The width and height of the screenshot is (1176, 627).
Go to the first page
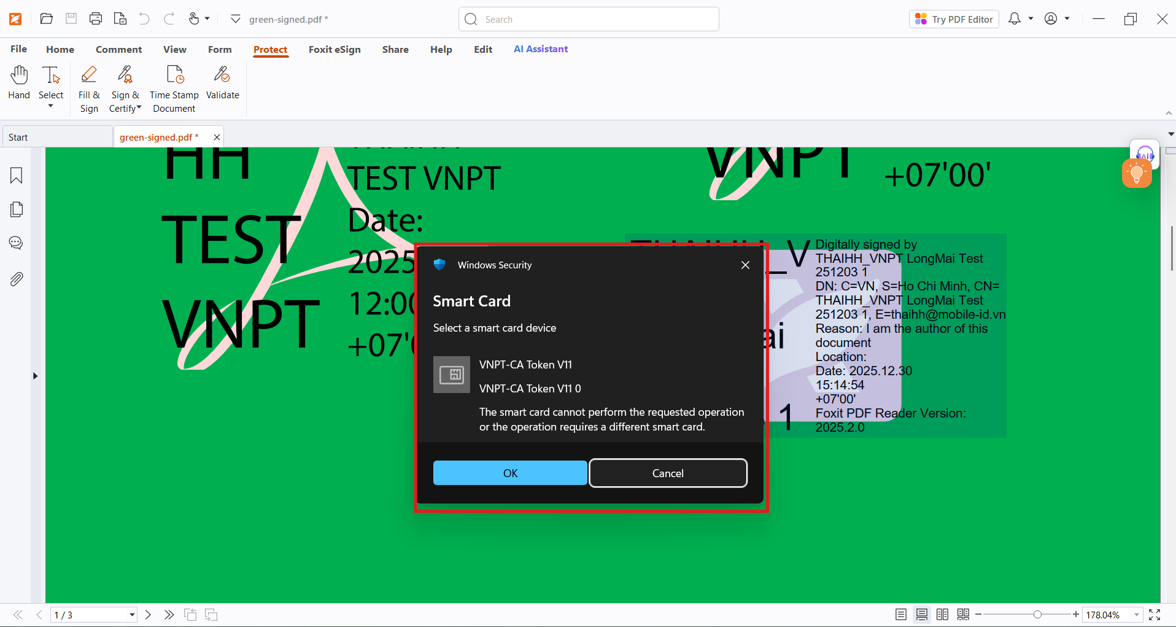[18, 615]
